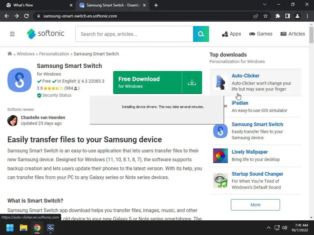Open Windows breadcrumb link
The image size is (314, 235).
point(26,54)
